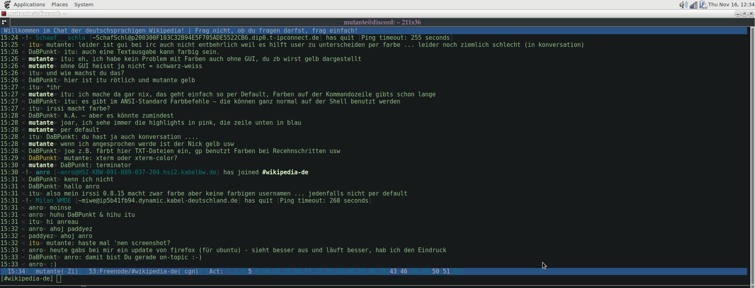Click the message 'hi anreau'
This screenshot has height=288, width=755.
point(63,222)
